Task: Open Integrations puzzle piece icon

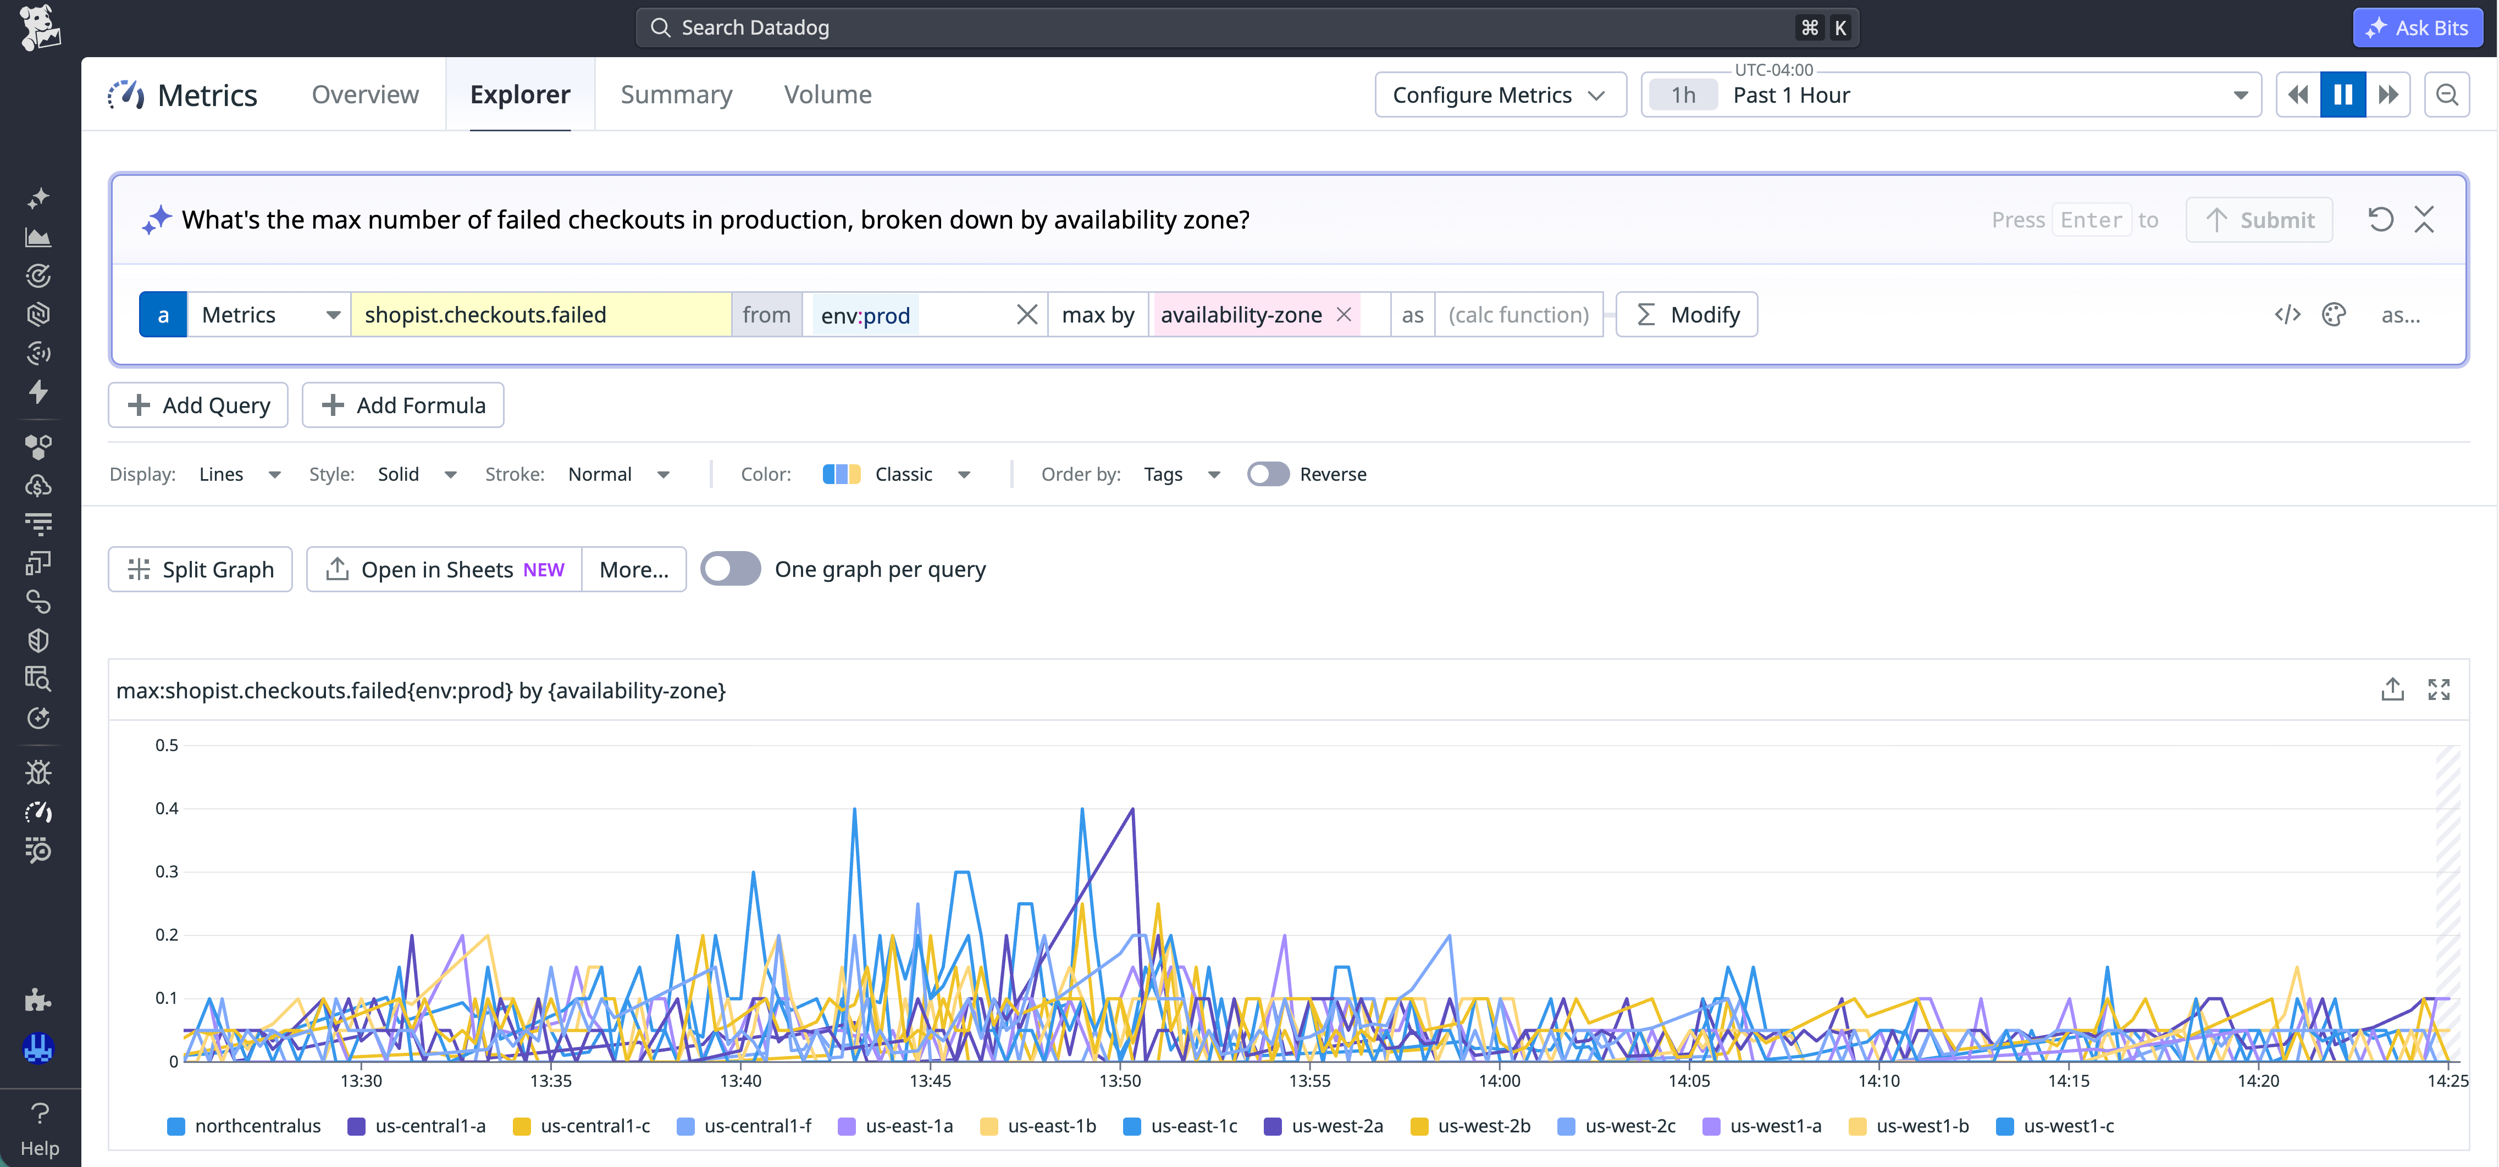Action: [39, 999]
